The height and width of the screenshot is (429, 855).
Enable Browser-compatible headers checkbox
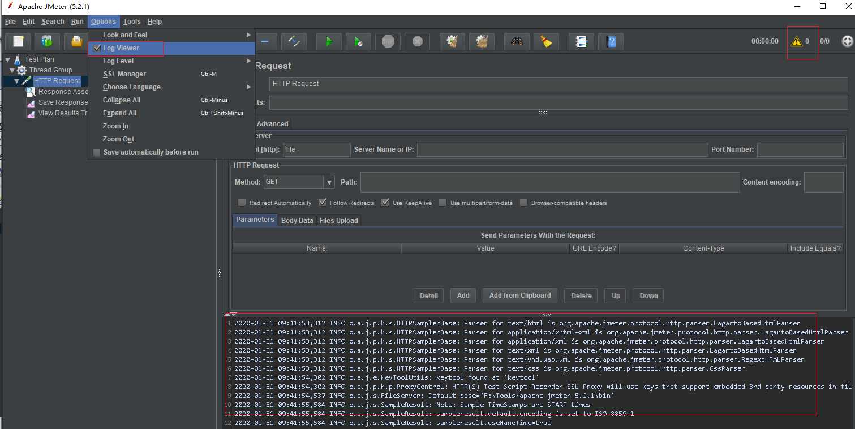point(524,203)
